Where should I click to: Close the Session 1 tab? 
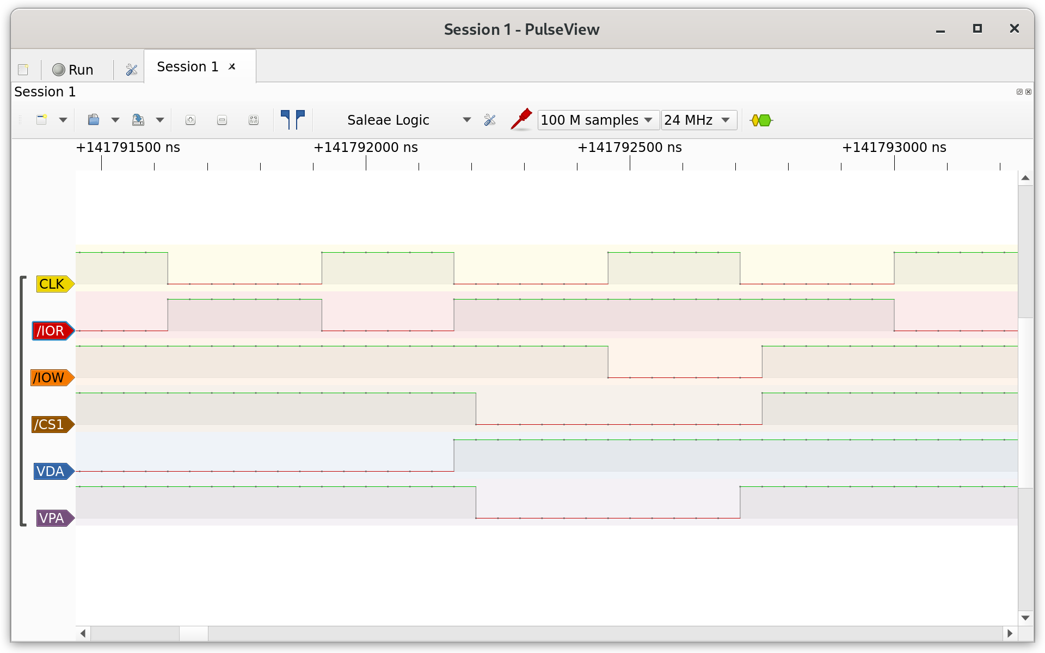coord(232,66)
